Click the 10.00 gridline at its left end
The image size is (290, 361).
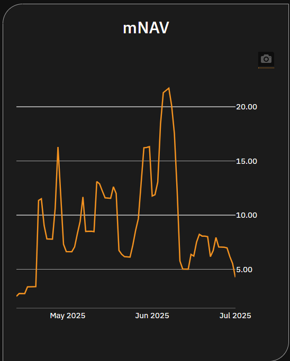click(17, 215)
